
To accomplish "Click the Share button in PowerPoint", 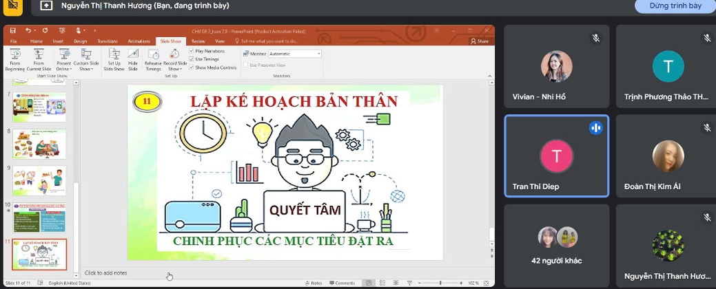I will (x=479, y=41).
